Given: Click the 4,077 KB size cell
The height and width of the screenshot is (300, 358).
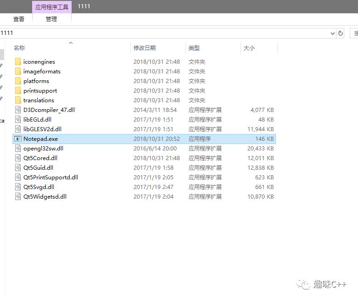Looking at the screenshot, I should (262, 110).
